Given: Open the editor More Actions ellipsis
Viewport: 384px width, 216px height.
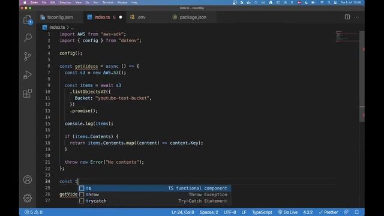Looking at the screenshot, I should 356,17.
